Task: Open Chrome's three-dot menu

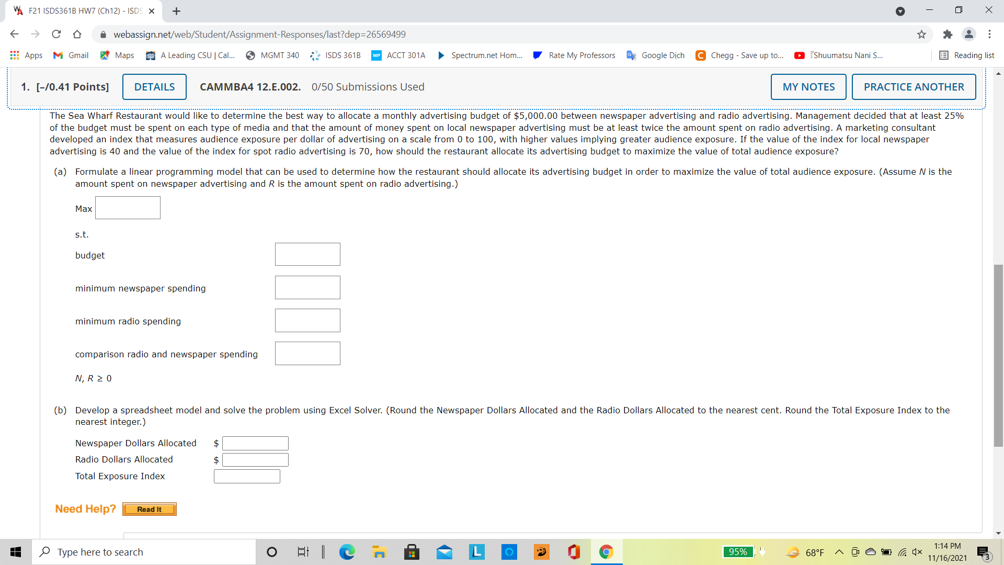Action: click(990, 34)
